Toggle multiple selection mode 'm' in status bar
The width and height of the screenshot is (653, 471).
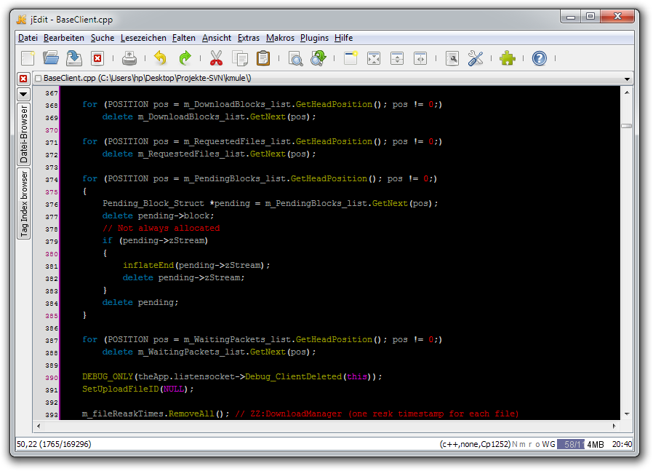pyautogui.click(x=524, y=444)
